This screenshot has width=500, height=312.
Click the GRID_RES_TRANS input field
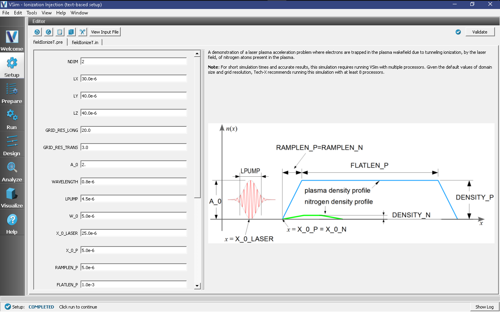[x=133, y=147]
